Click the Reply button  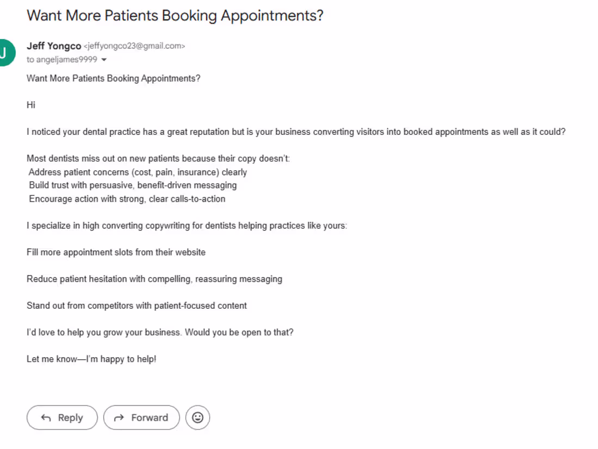[x=62, y=417]
